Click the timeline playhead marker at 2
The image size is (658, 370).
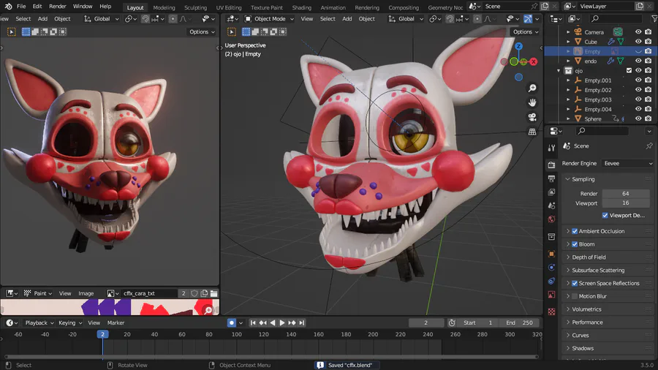pyautogui.click(x=102, y=334)
